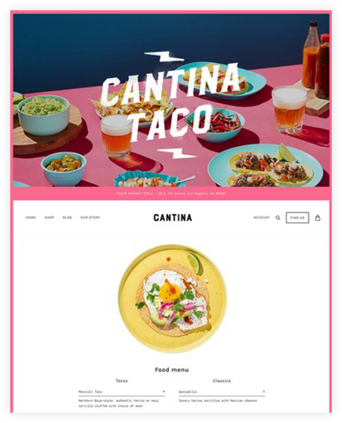Click the Find Us button
The height and width of the screenshot is (423, 342).
point(297,218)
